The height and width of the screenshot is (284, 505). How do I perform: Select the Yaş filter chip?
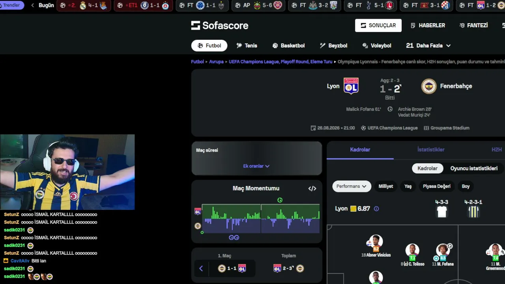pos(408,186)
